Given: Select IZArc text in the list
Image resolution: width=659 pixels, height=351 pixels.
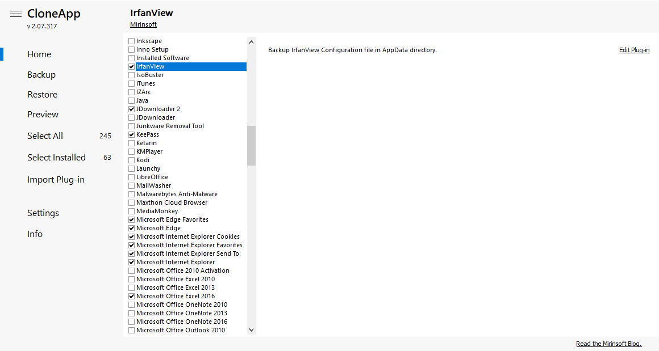Looking at the screenshot, I should tap(143, 92).
